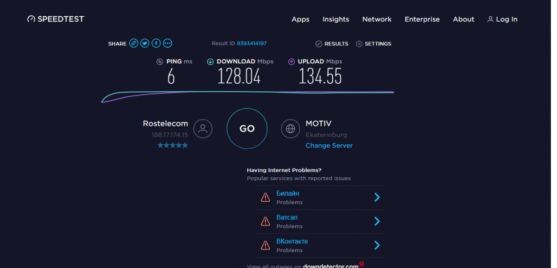Click the ping value 6

(x=171, y=76)
